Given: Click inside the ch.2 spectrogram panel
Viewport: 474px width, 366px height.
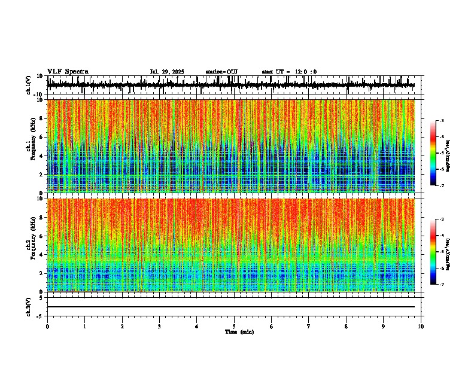Looking at the screenshot, I should [x=231, y=245].
